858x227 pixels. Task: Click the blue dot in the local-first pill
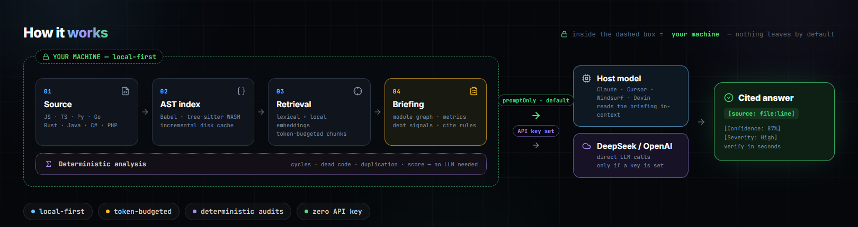(33, 212)
